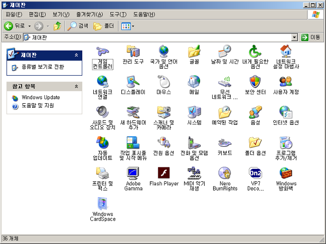
Task: Open 프로그램 추가/제거 icon
Action: (x=286, y=143)
